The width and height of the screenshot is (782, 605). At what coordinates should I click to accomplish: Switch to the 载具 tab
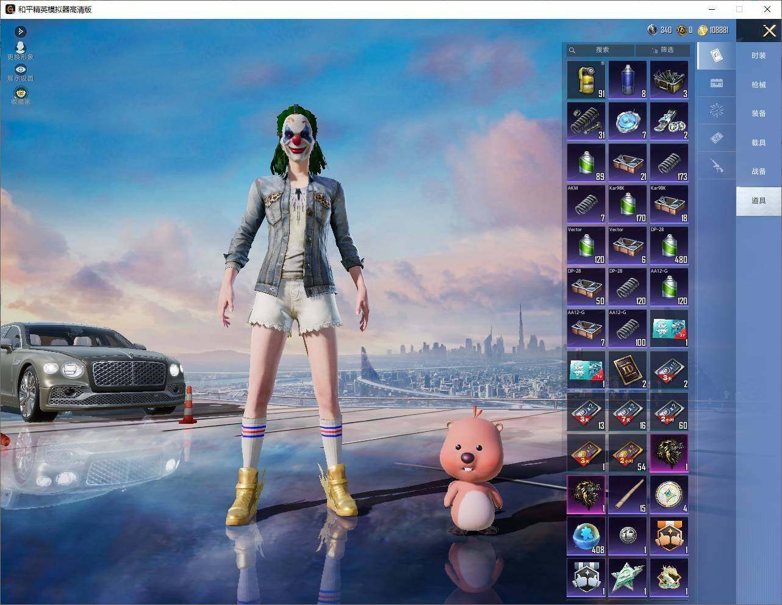pyautogui.click(x=758, y=143)
